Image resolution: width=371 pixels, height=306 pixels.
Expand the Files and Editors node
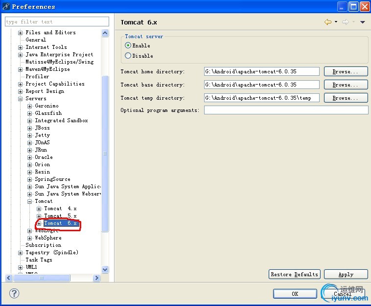[x=21, y=33]
